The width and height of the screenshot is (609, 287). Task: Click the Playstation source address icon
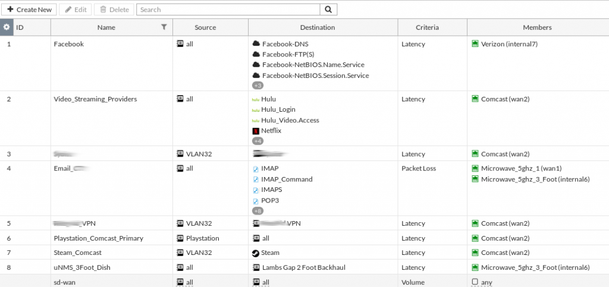[x=180, y=238]
